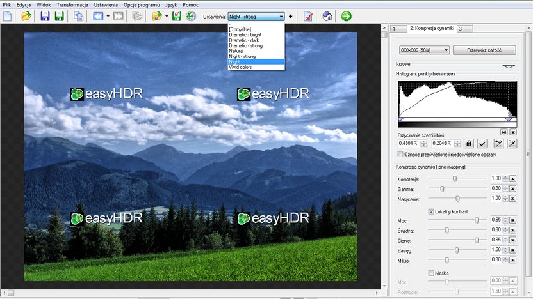Click the greyed-out stacked folders icon
Viewport: 533px width, 299px height.
[137, 16]
